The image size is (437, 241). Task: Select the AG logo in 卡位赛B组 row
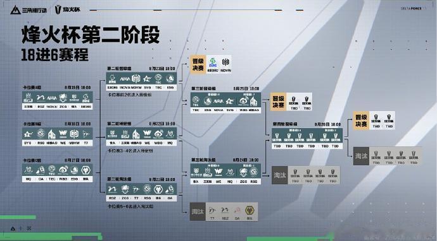(x=52, y=134)
